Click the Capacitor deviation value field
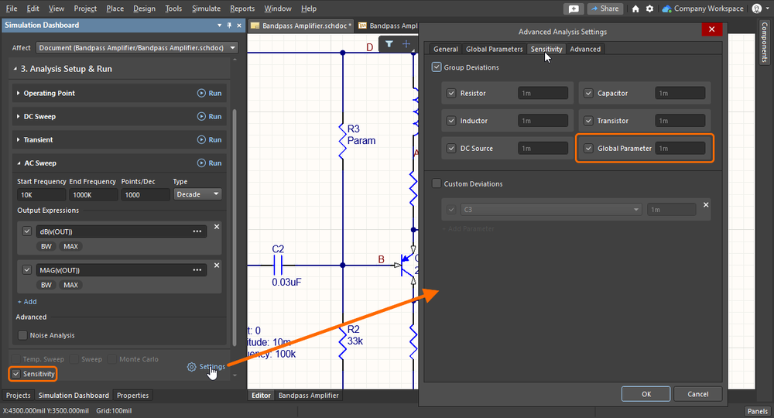Image resolution: width=774 pixels, height=418 pixels. pyautogui.click(x=680, y=94)
